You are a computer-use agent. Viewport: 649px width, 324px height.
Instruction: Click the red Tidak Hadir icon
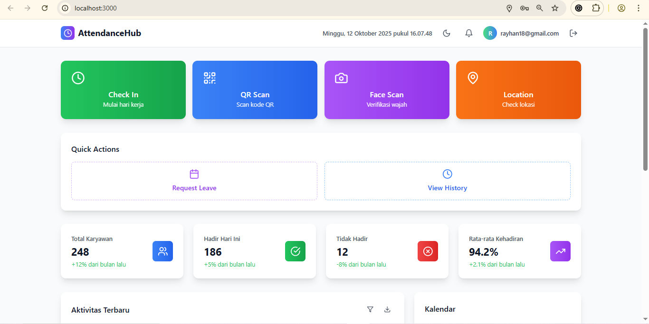click(x=428, y=251)
